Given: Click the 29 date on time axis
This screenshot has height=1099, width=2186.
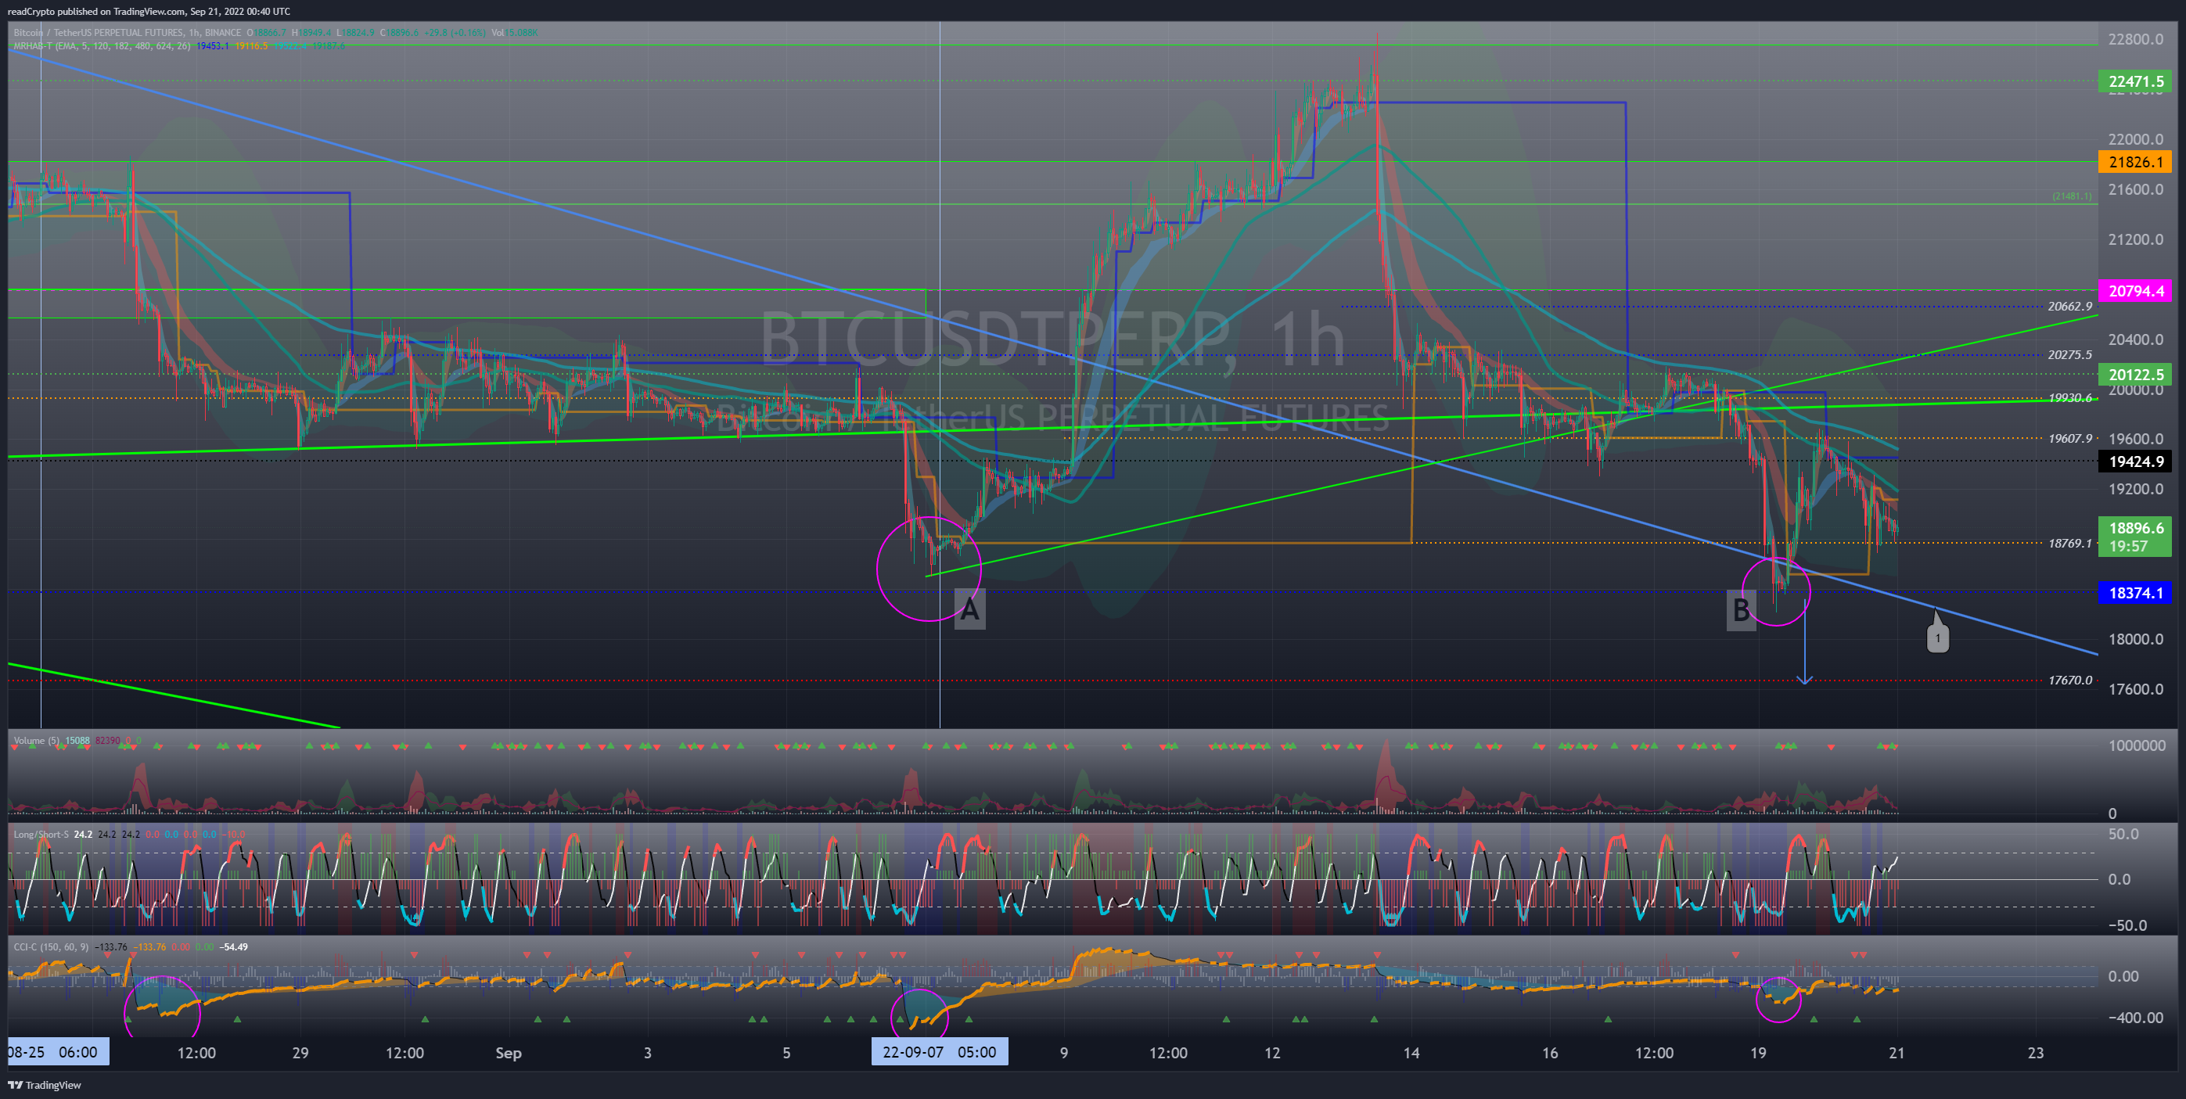Looking at the screenshot, I should tap(300, 1052).
